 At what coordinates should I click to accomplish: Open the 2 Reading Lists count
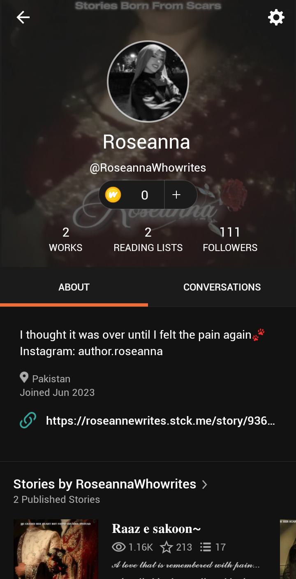coord(148,240)
